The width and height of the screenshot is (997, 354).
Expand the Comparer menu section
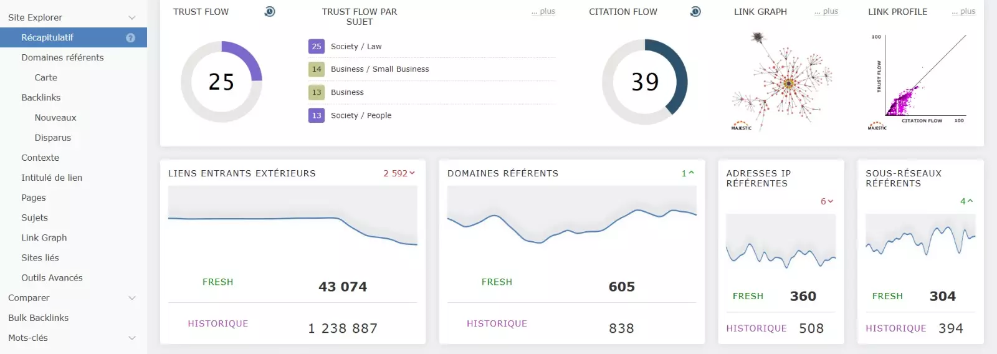tap(131, 298)
